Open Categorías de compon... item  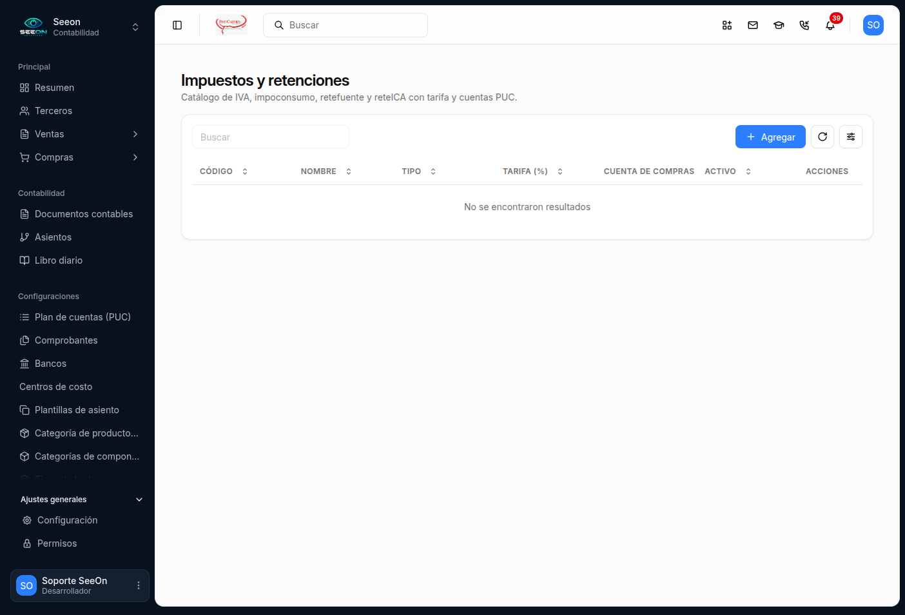80,456
